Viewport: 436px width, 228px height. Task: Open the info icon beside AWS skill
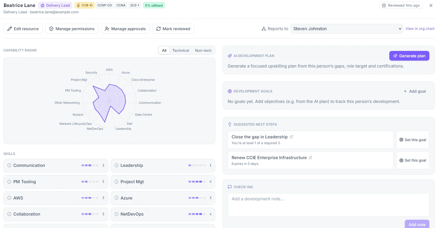(9, 198)
